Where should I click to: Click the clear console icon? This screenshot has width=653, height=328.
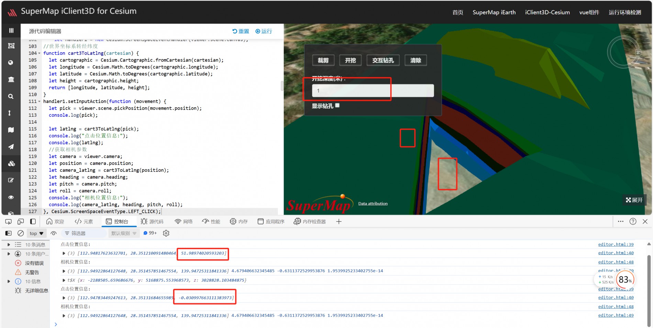21,233
